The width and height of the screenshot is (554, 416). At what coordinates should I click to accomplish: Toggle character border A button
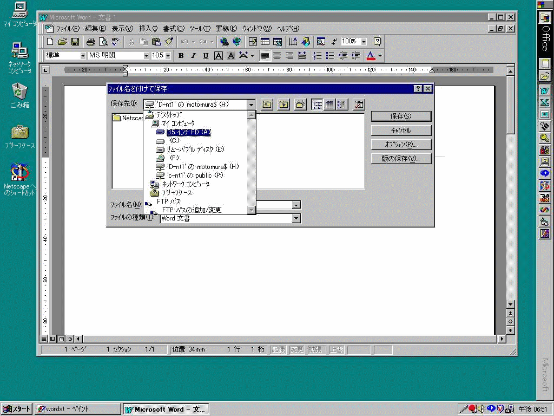point(219,56)
